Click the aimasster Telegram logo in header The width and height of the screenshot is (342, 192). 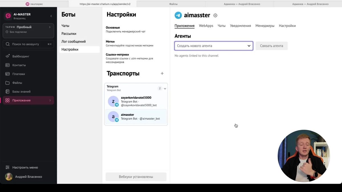(x=178, y=15)
